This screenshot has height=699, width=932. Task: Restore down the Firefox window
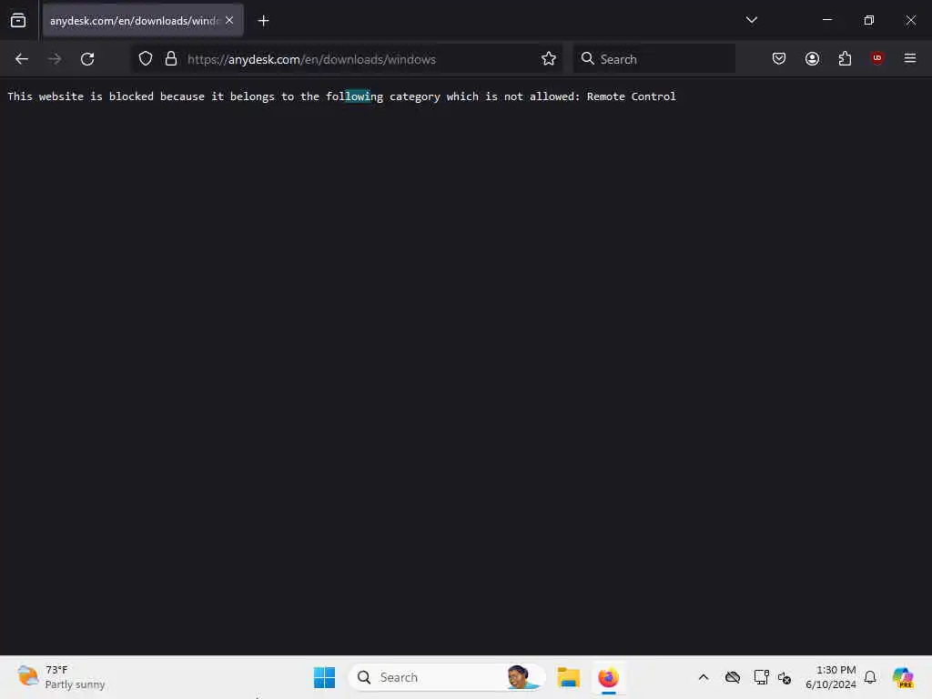869,20
